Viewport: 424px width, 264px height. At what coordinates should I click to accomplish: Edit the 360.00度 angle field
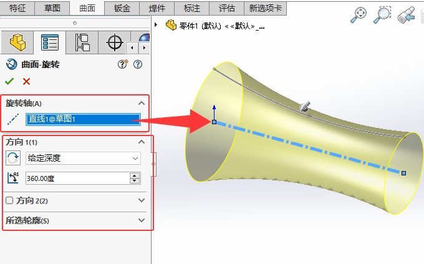(78, 178)
